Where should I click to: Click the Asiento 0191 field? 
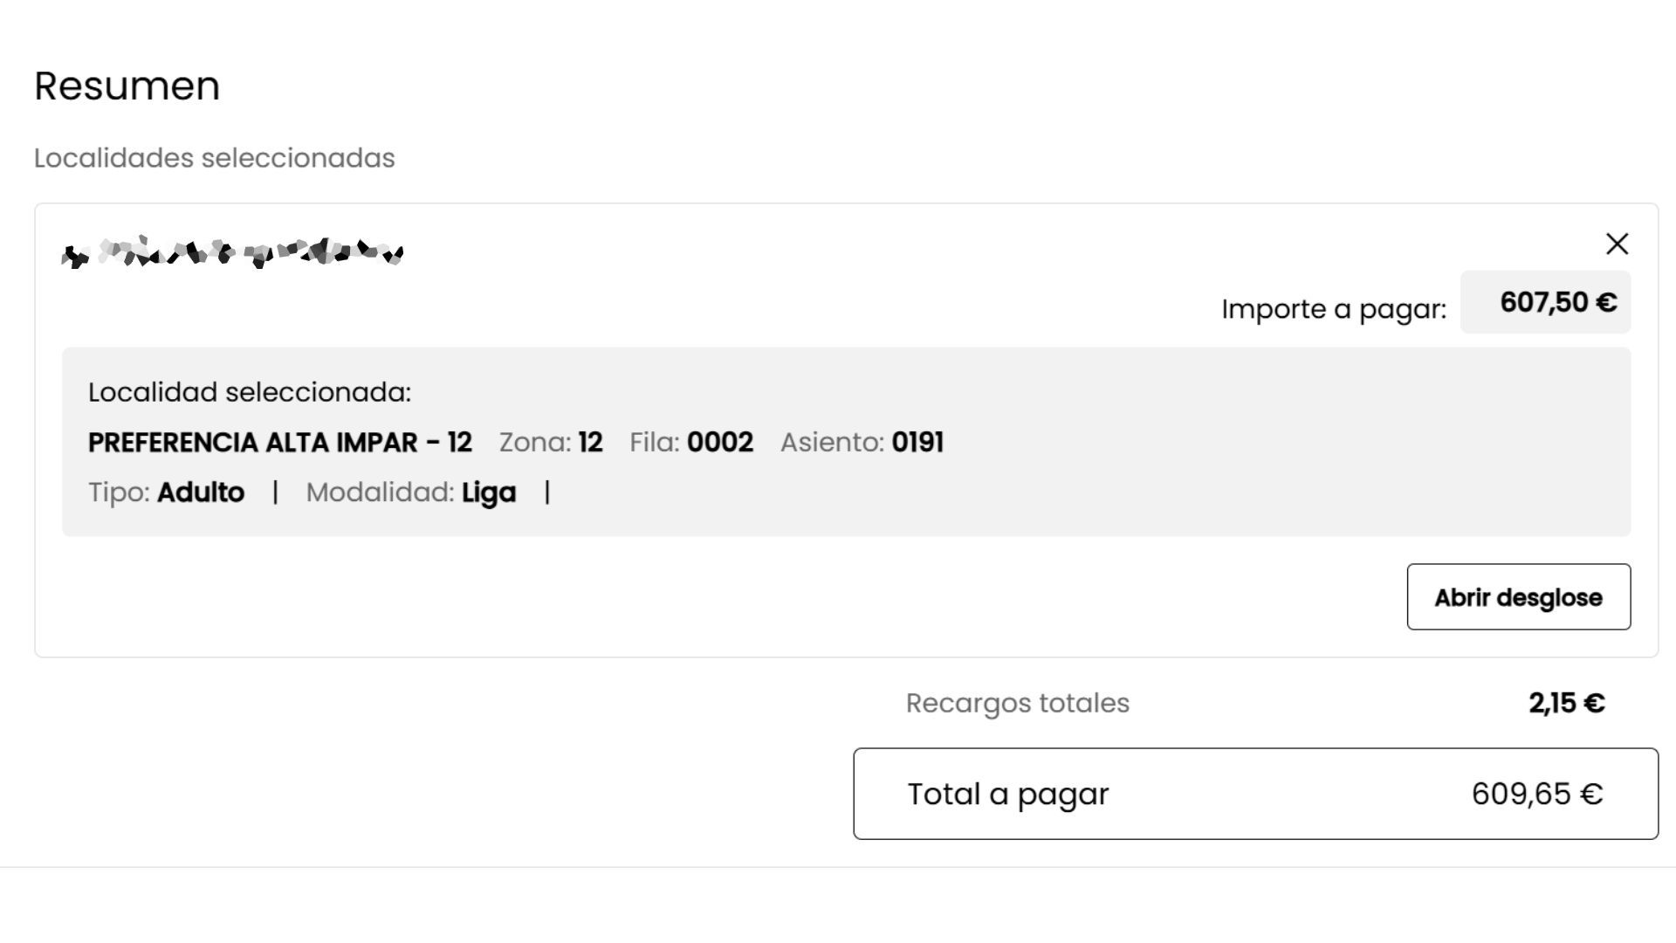(862, 443)
